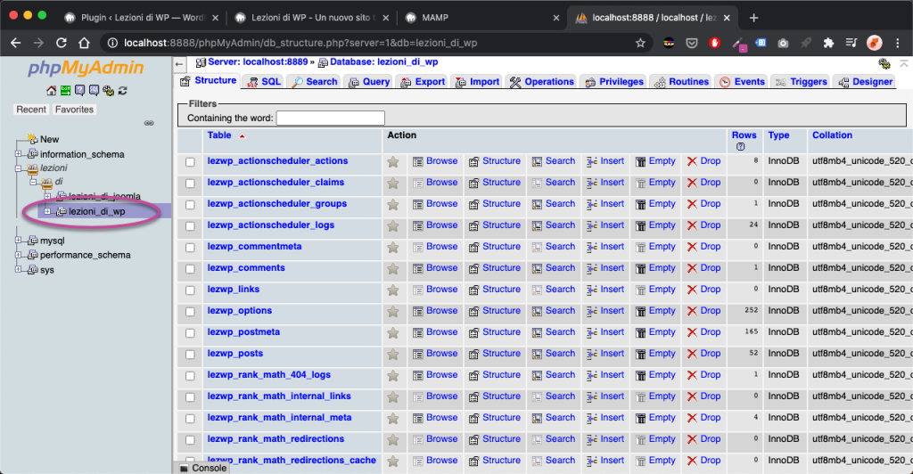Sort by Table column header
913x474 pixels.
click(219, 135)
